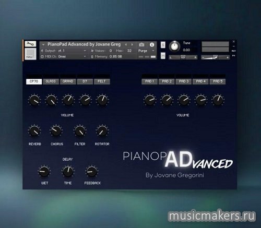Click the PAD 3 volume knob
This screenshot has height=228, width=261.
184,100
